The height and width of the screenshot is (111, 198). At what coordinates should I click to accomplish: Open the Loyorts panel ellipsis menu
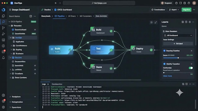coord(193,22)
